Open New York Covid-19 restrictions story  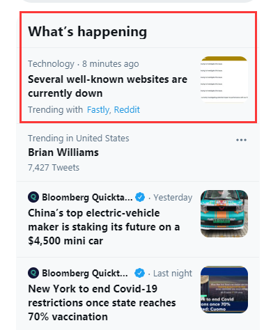coord(102,303)
